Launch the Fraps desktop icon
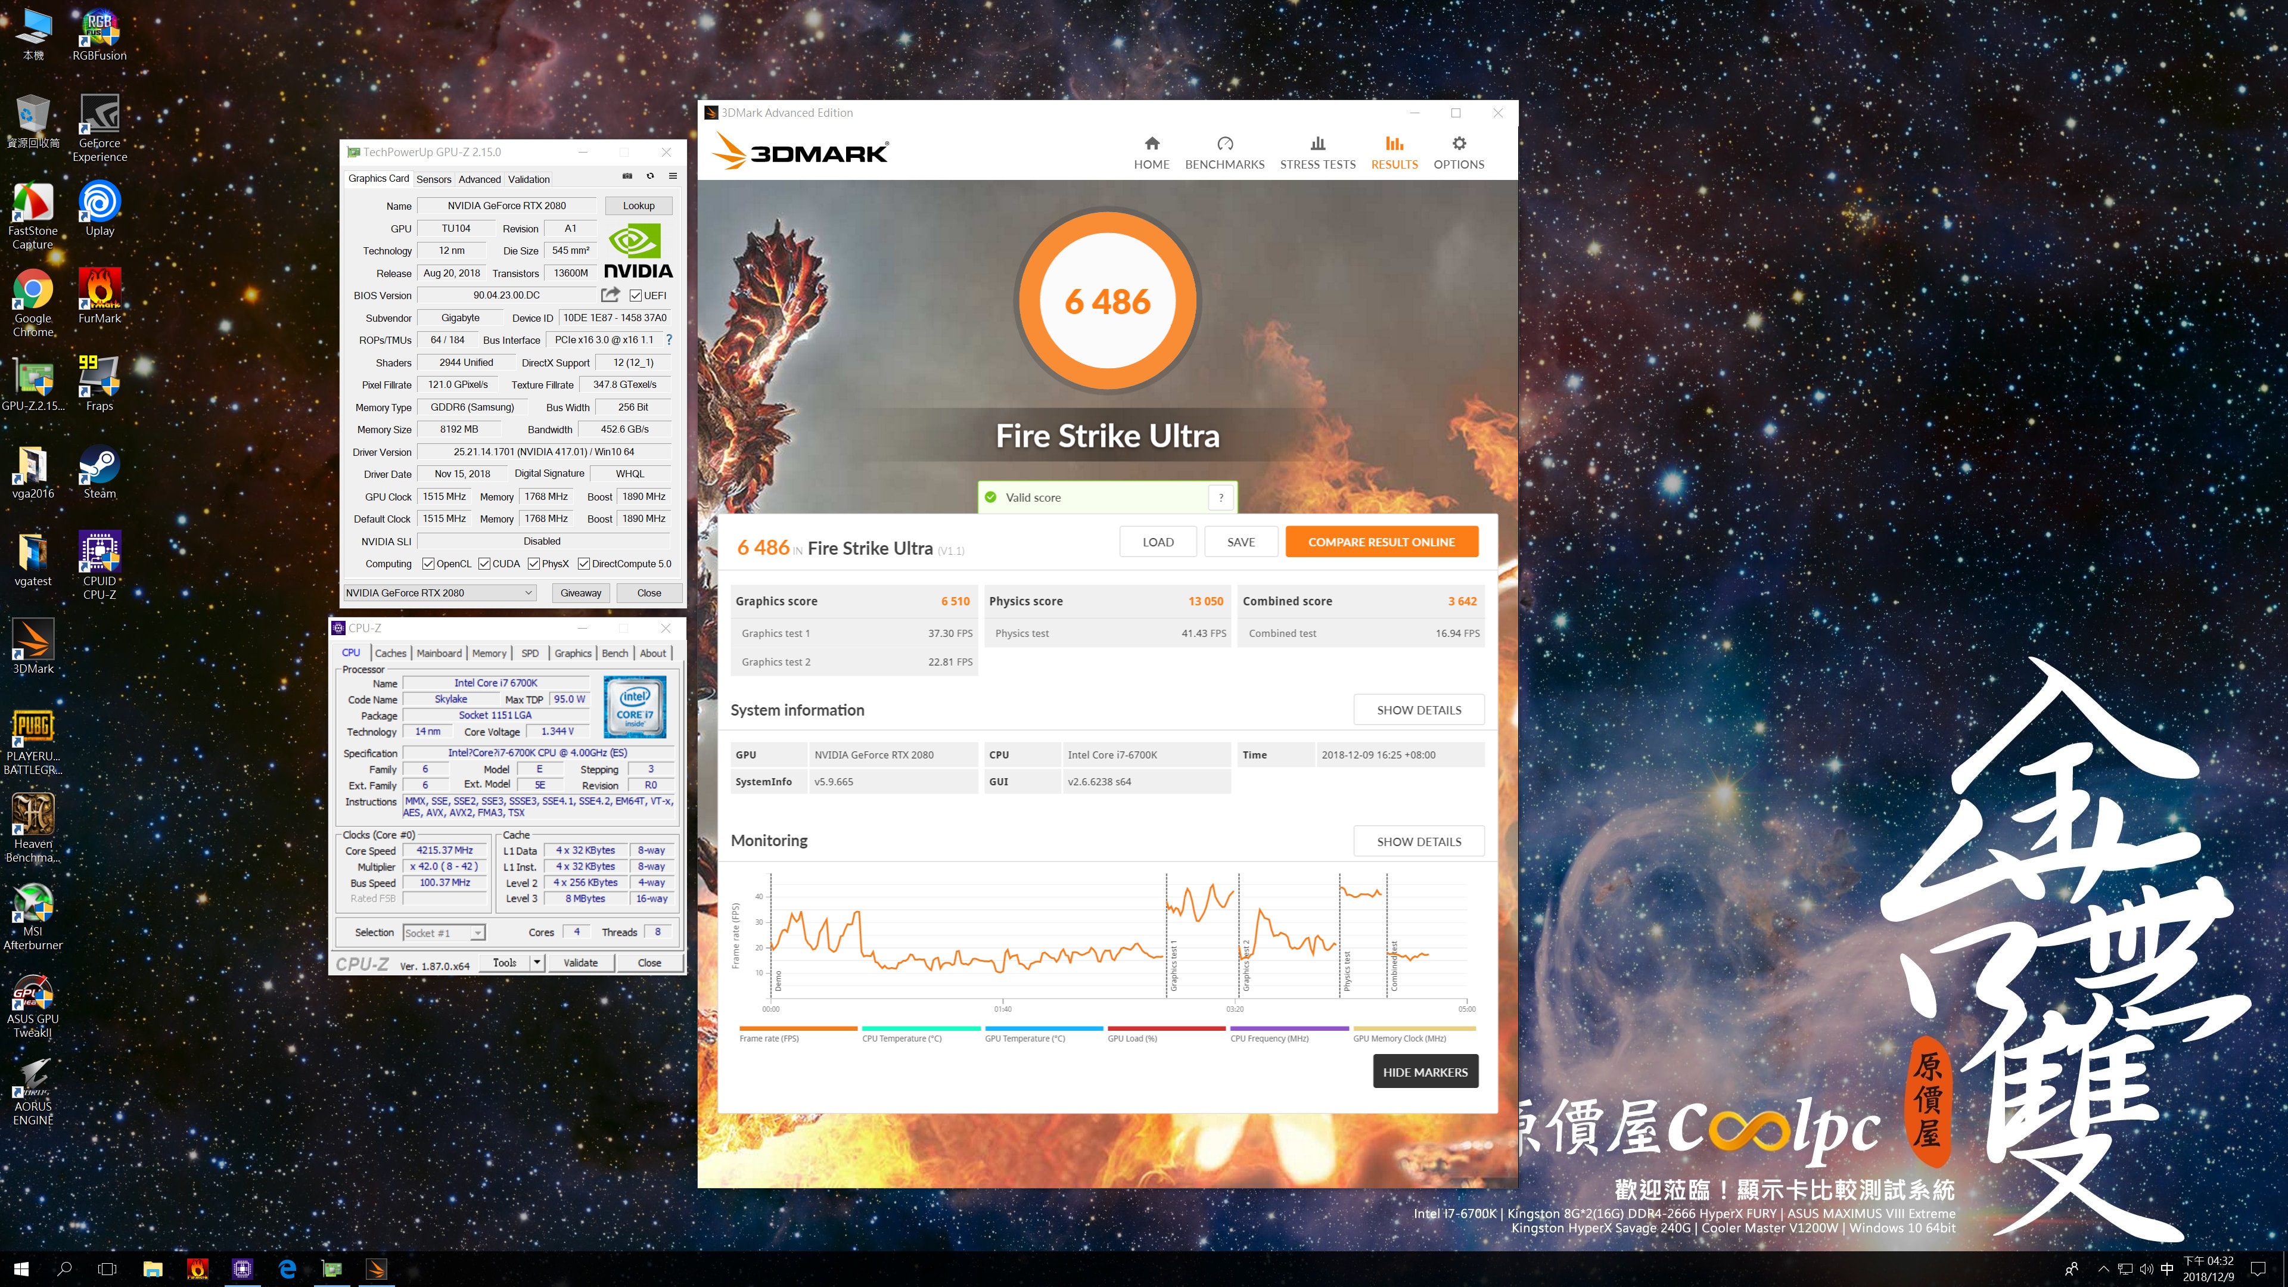The image size is (2288, 1287). click(100, 384)
